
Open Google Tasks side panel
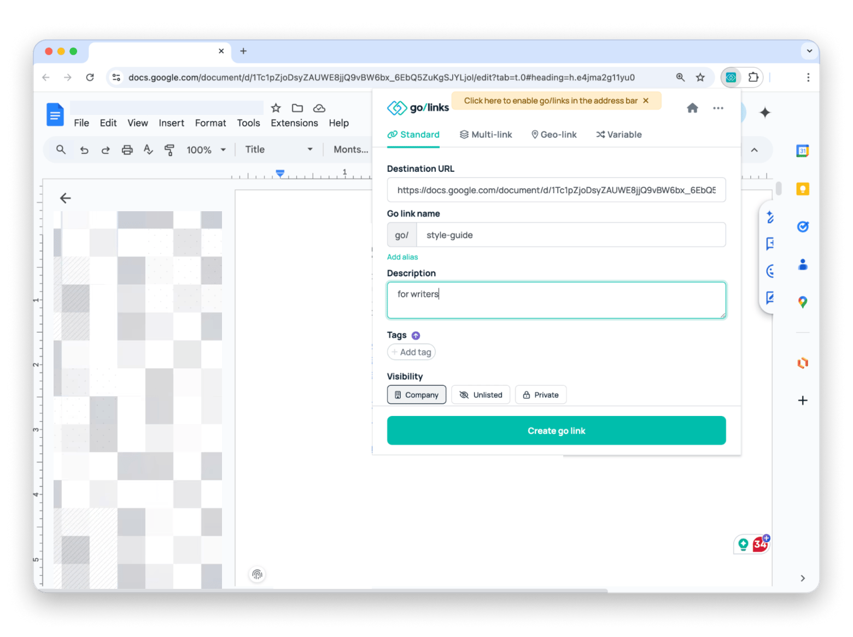[803, 227]
